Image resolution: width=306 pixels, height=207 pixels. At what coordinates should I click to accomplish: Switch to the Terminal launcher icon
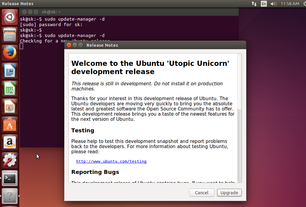10,178
